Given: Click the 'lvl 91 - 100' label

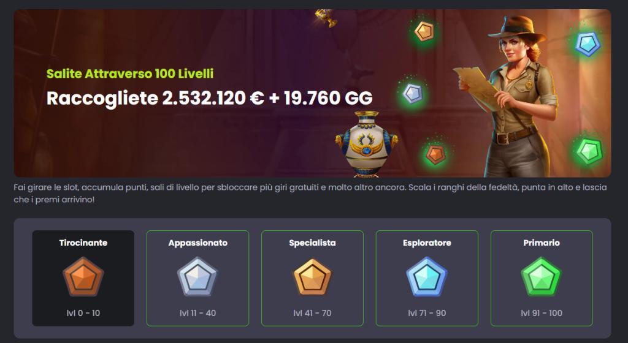Looking at the screenshot, I should pos(542,313).
